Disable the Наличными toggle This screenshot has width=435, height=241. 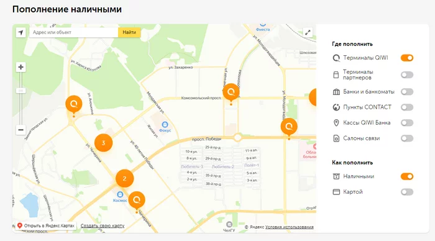(407, 176)
